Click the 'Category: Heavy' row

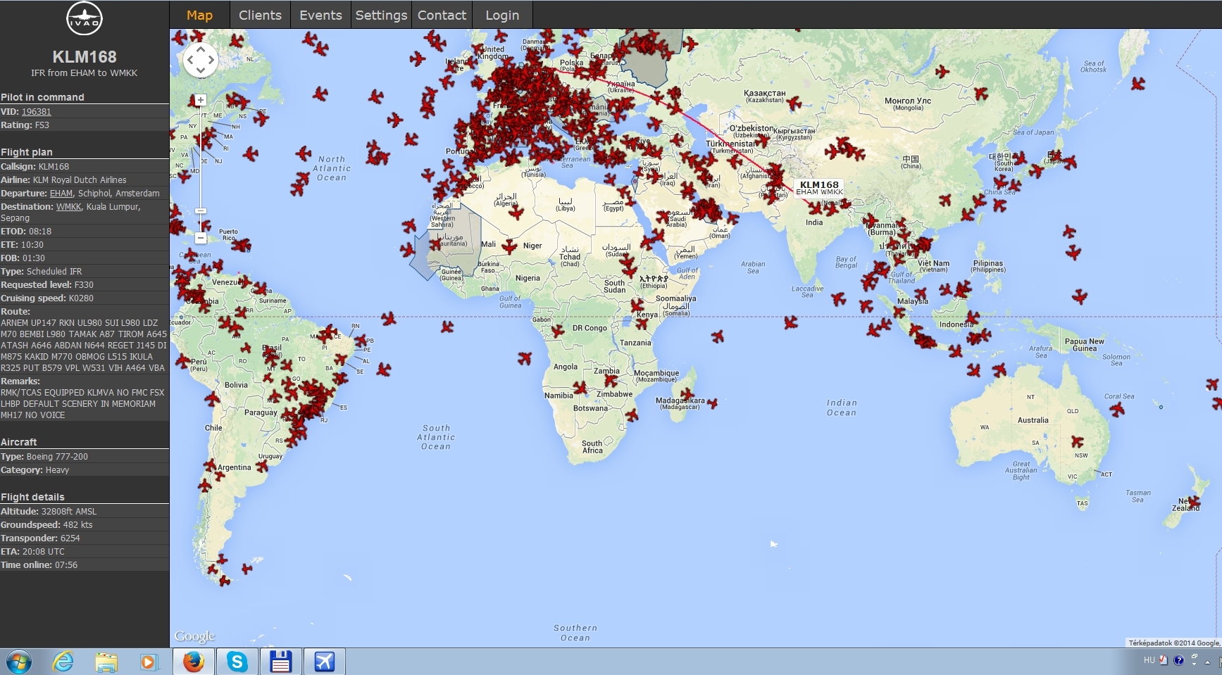pos(85,469)
